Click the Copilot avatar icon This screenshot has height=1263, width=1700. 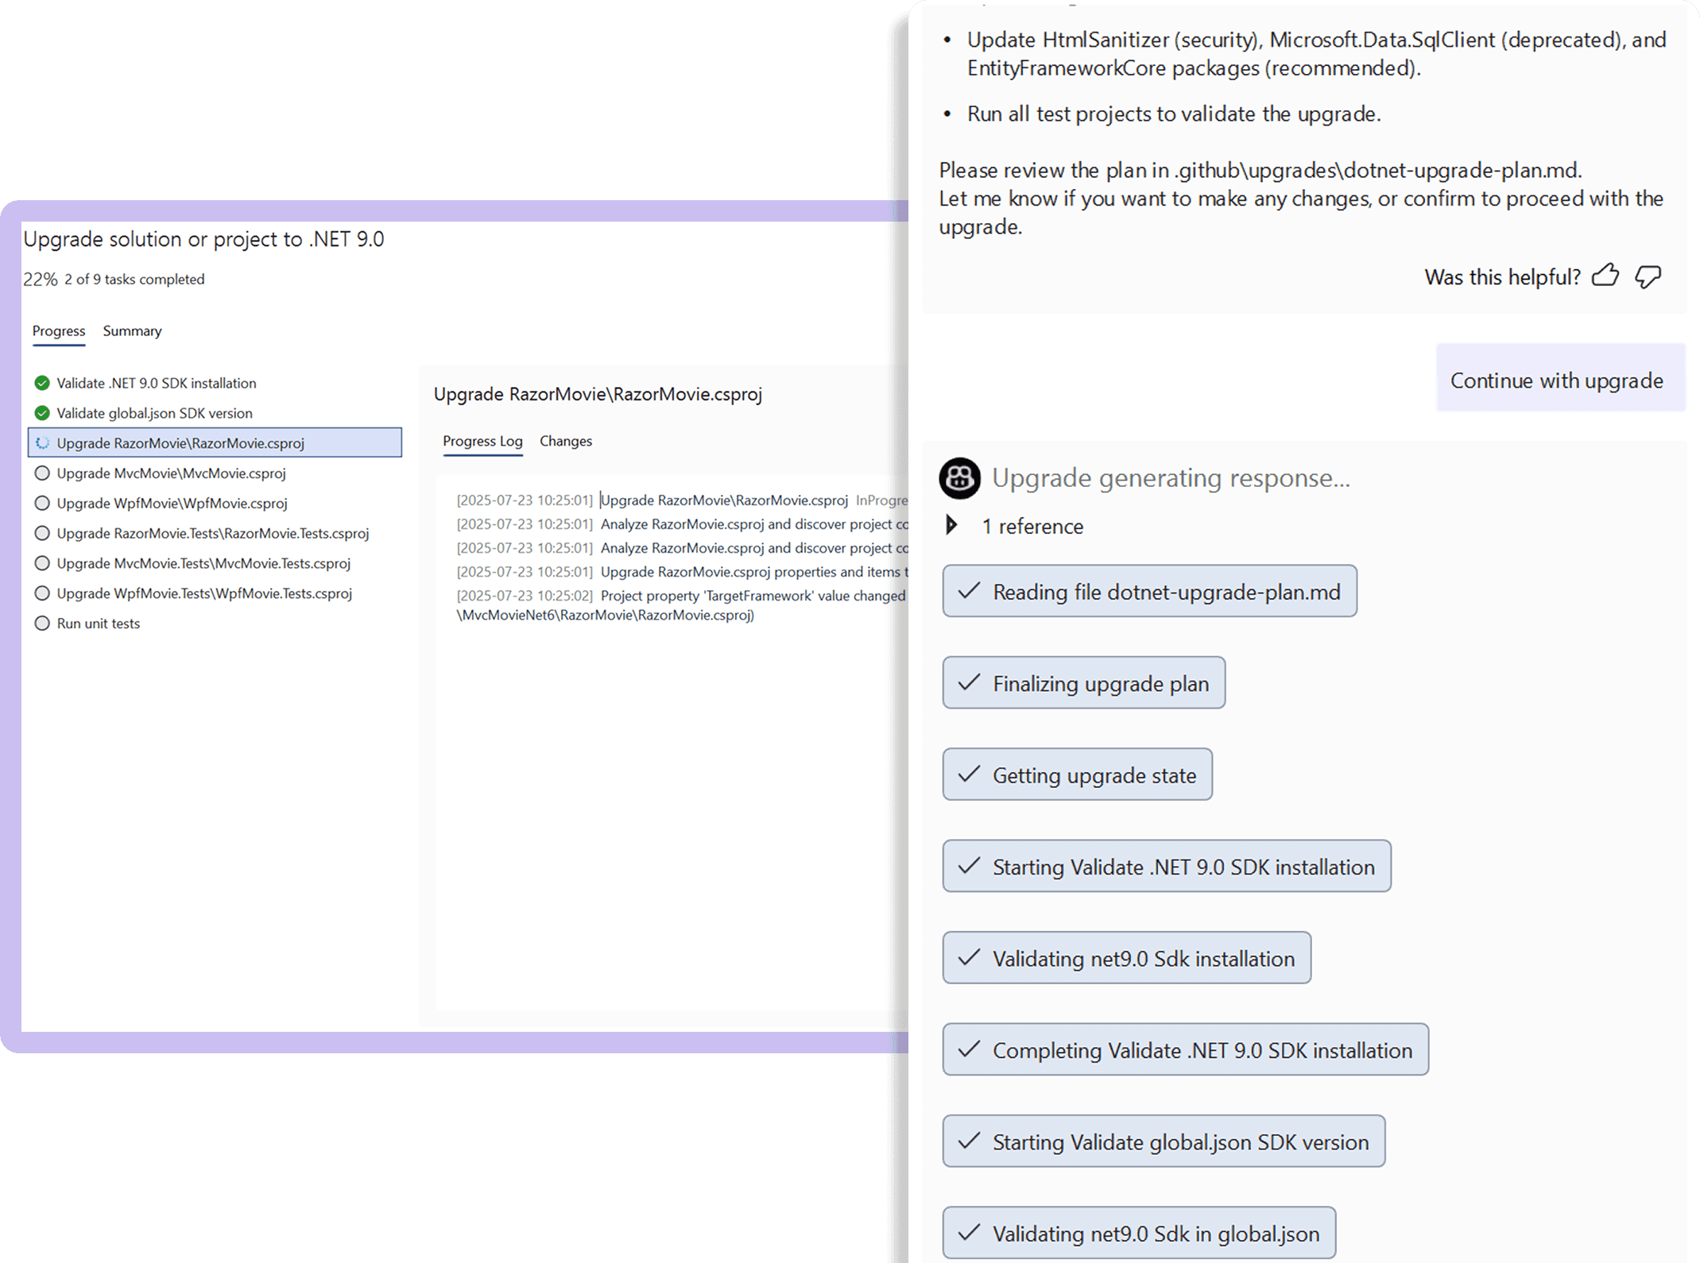pos(960,477)
